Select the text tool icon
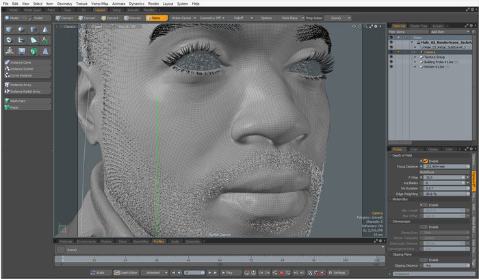 coord(46,40)
